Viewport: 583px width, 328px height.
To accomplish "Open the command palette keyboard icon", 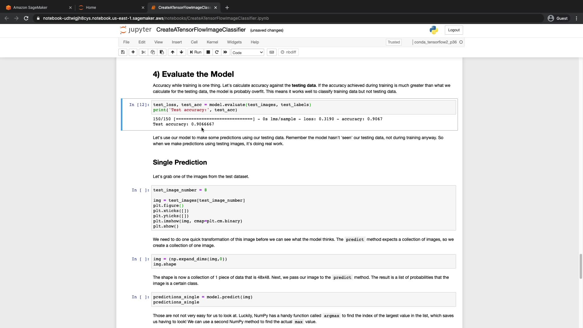I will [x=272, y=52].
